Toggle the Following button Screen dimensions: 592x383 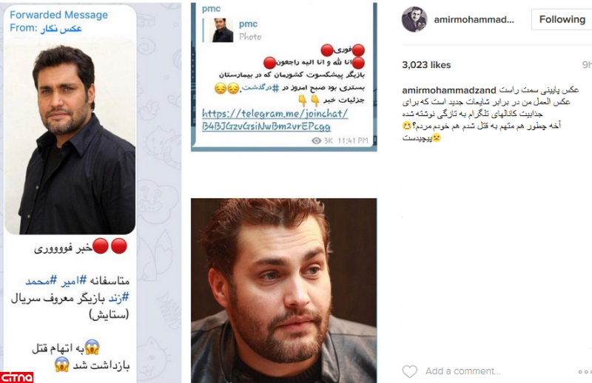[562, 20]
